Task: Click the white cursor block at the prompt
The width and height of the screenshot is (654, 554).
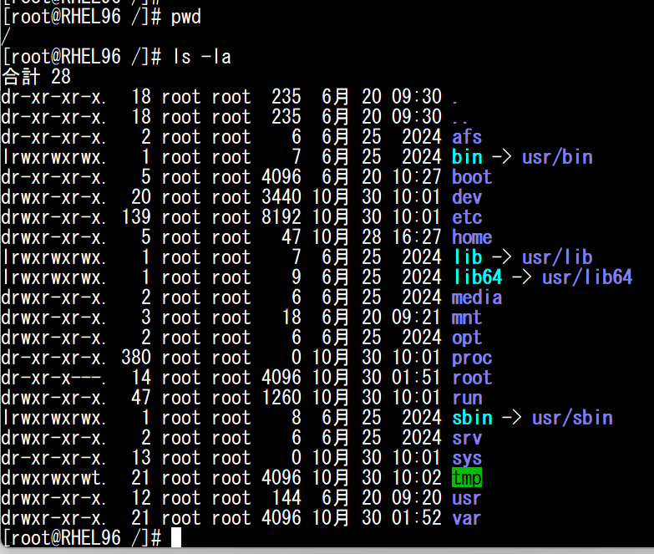Action: [176, 538]
